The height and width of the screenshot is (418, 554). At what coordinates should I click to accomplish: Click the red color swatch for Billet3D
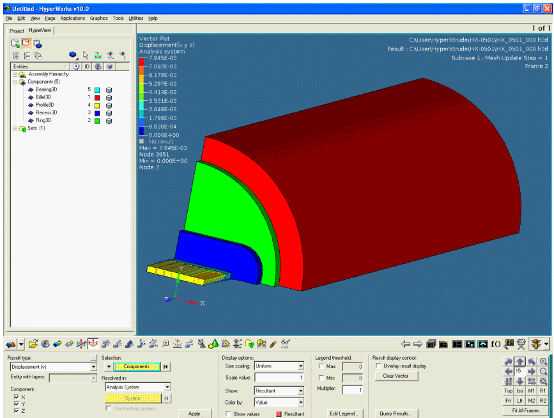point(98,98)
